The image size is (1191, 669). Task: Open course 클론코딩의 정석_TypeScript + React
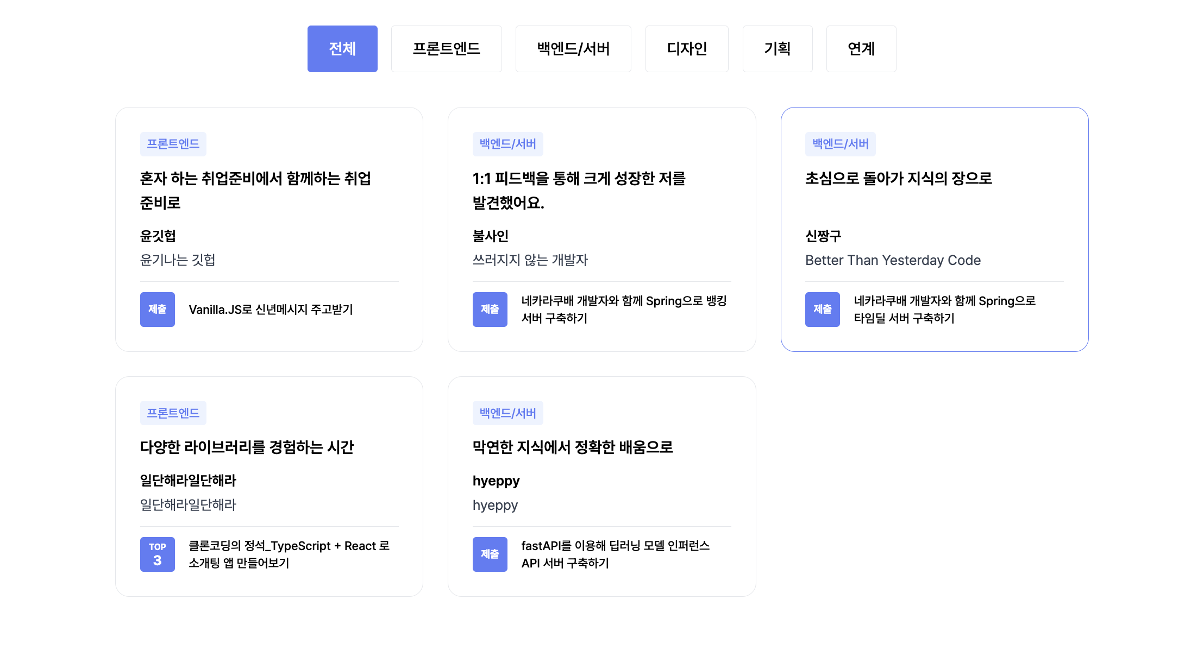pos(289,554)
